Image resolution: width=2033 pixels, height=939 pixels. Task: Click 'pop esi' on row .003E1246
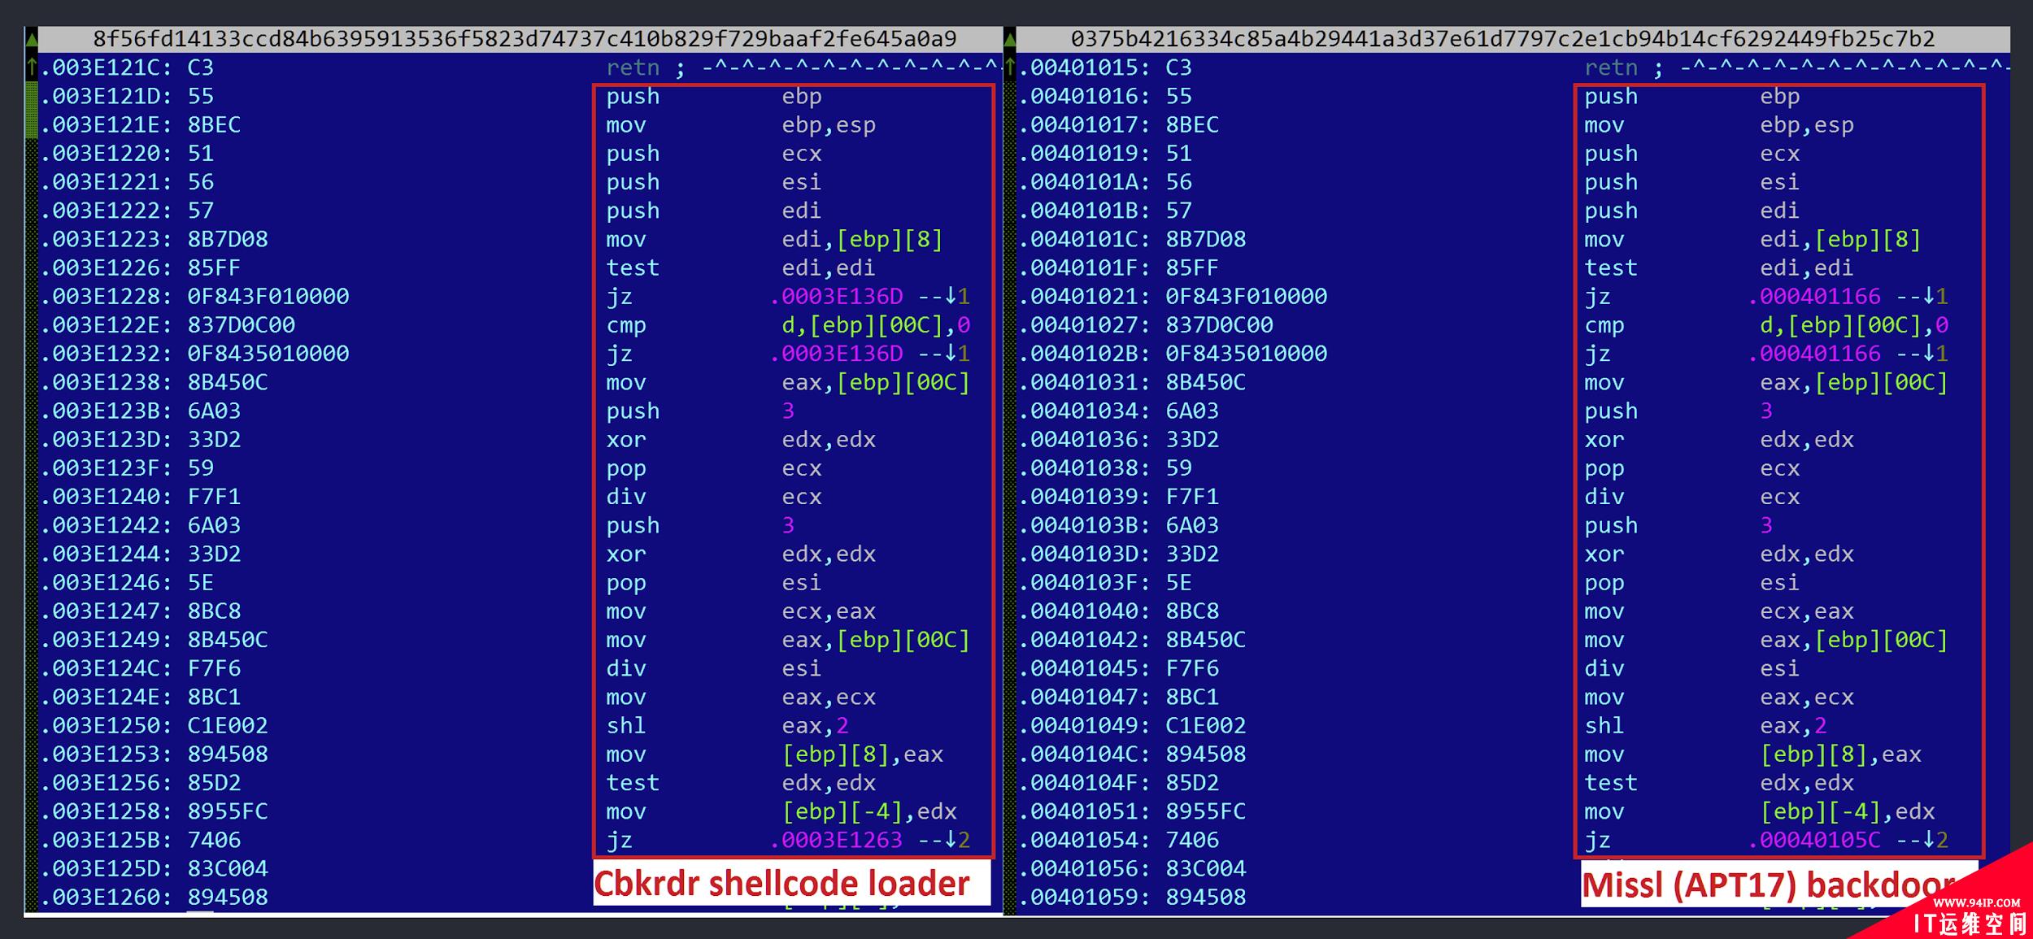click(x=713, y=582)
